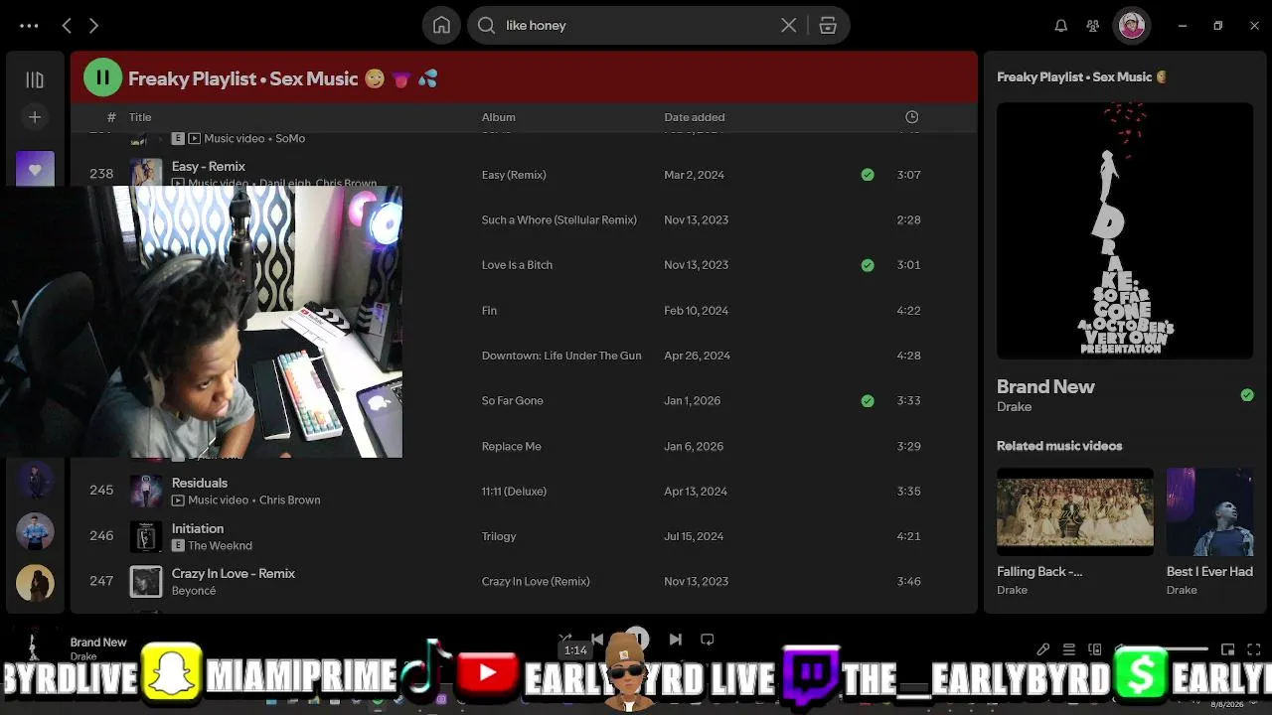Toggle saved checkmark on Easy - Remix row
This screenshot has height=715, width=1272.
(868, 175)
